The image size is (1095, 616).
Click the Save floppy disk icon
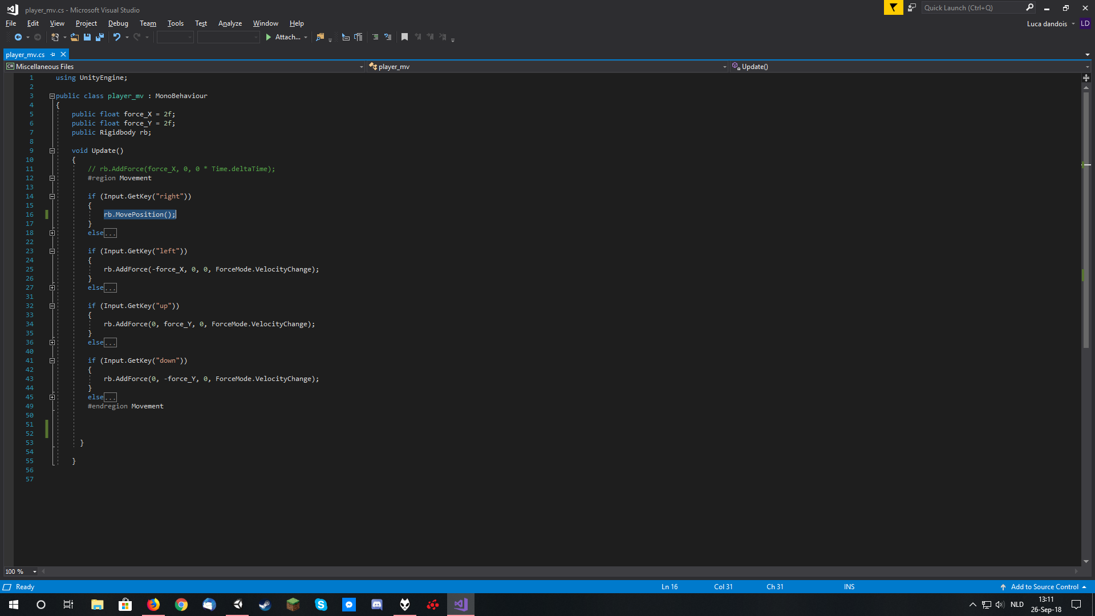87,37
